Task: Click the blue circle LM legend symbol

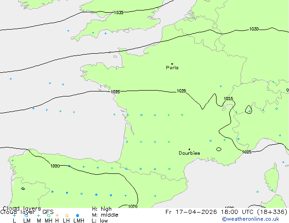Action: 26,215
